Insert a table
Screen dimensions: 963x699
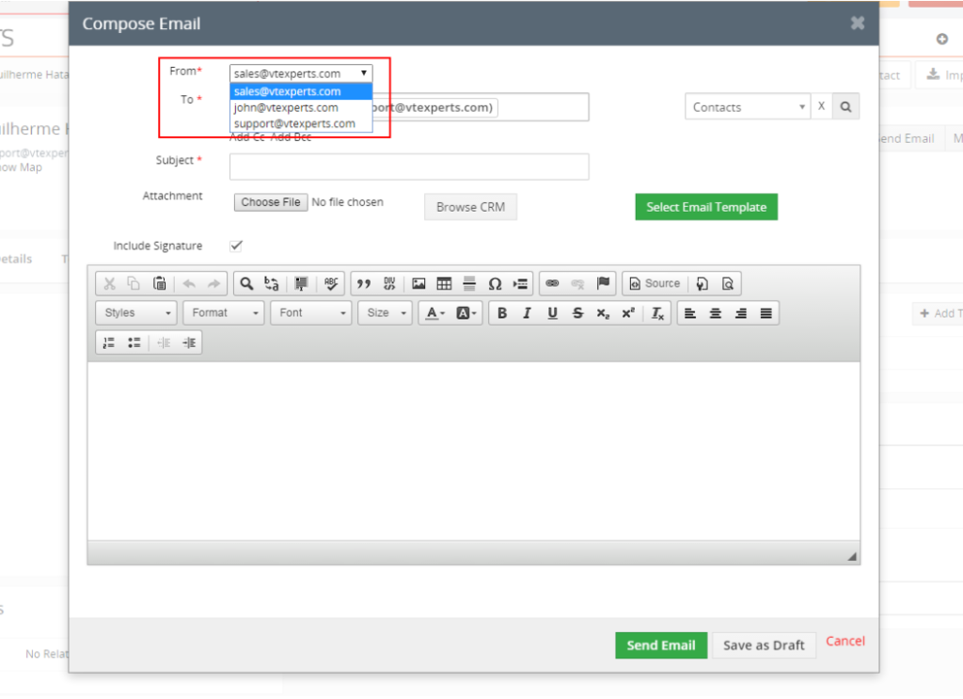pyautogui.click(x=444, y=284)
